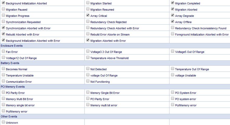The image size is (230, 125).
Task: Toggle Redundancy Check Inconsistency Found
Action: click(x=173, y=28)
